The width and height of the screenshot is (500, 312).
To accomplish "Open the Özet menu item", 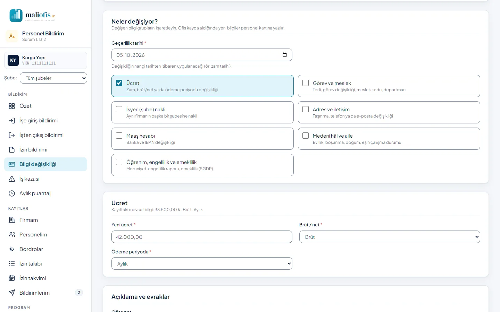I will point(45,106).
